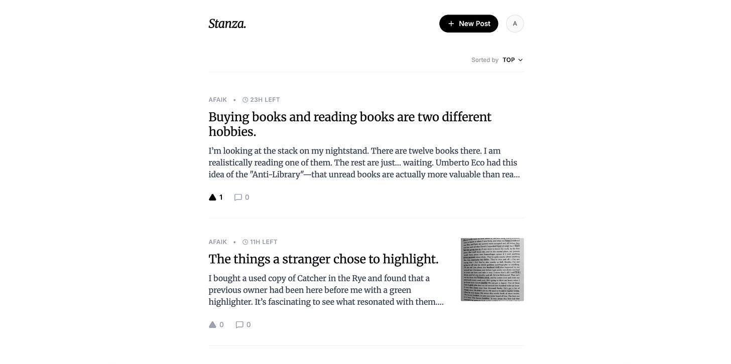Expand sort options via Sorted by control

(x=484, y=60)
